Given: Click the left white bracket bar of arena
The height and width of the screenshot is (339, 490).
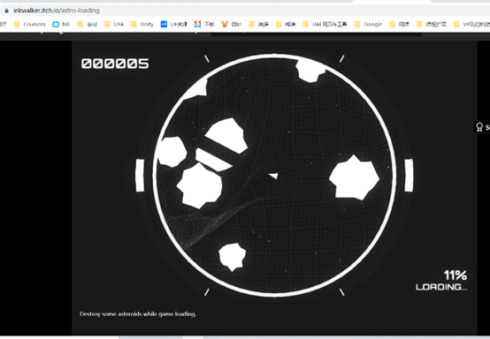Looking at the screenshot, I should pos(140,176).
